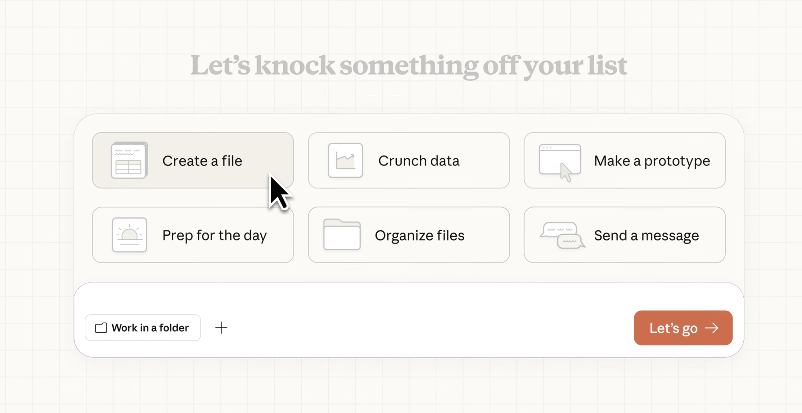This screenshot has width=802, height=413.
Task: Click the browser window cursor icon for prototype
Action: [x=560, y=161]
